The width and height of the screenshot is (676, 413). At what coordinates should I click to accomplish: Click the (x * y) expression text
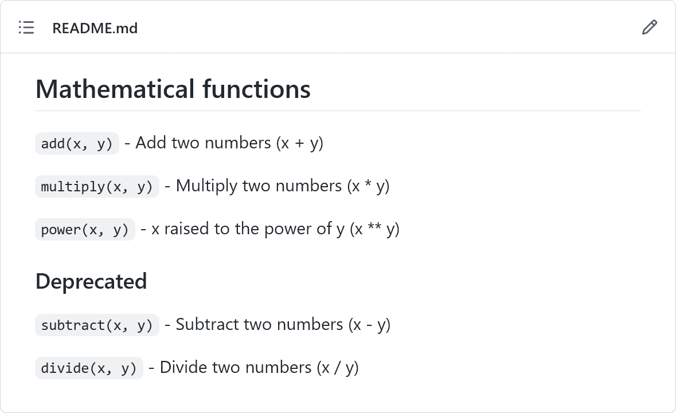click(369, 186)
